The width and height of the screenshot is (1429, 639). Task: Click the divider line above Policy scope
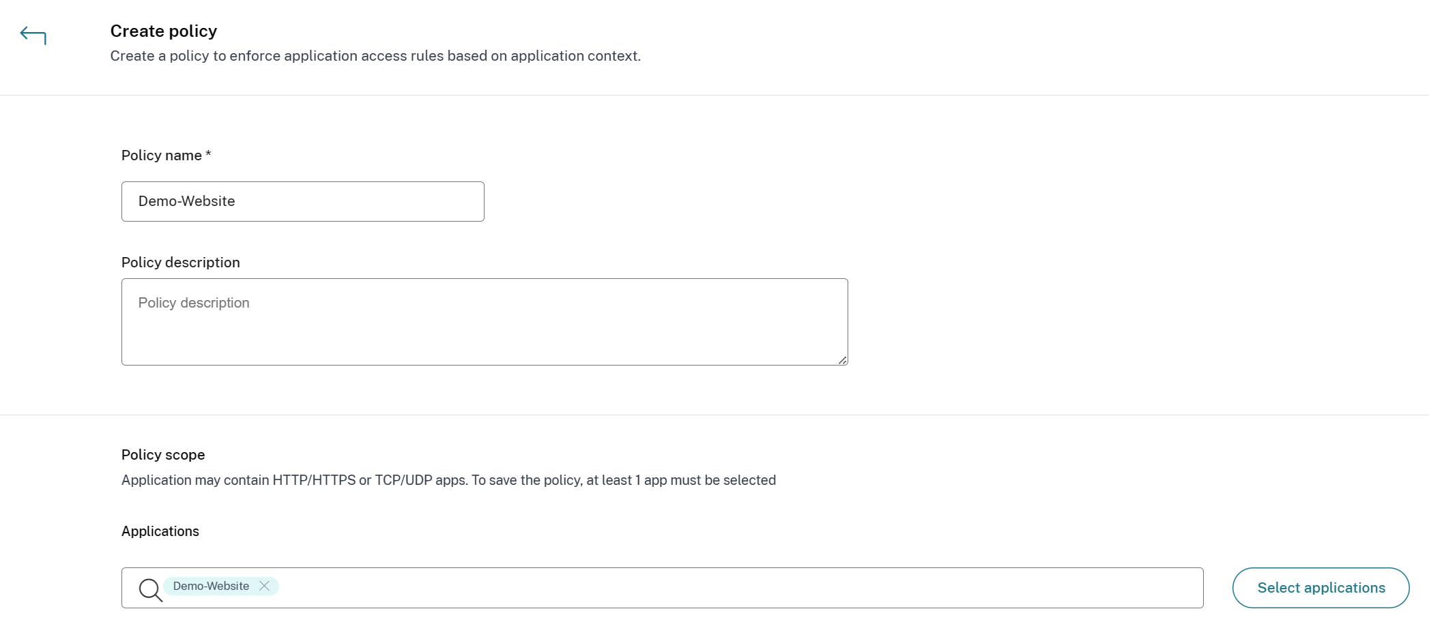(714, 415)
